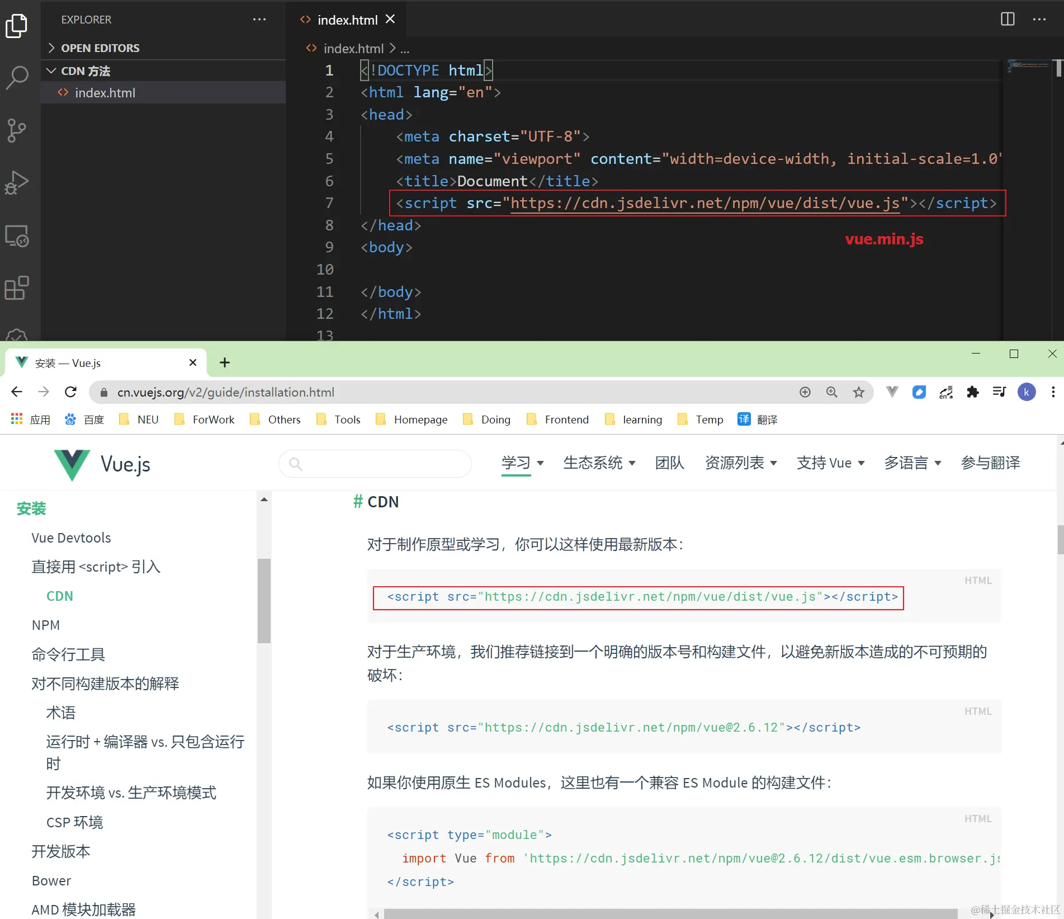Open the 学习 dropdown menu
The image size is (1064, 919).
(523, 463)
